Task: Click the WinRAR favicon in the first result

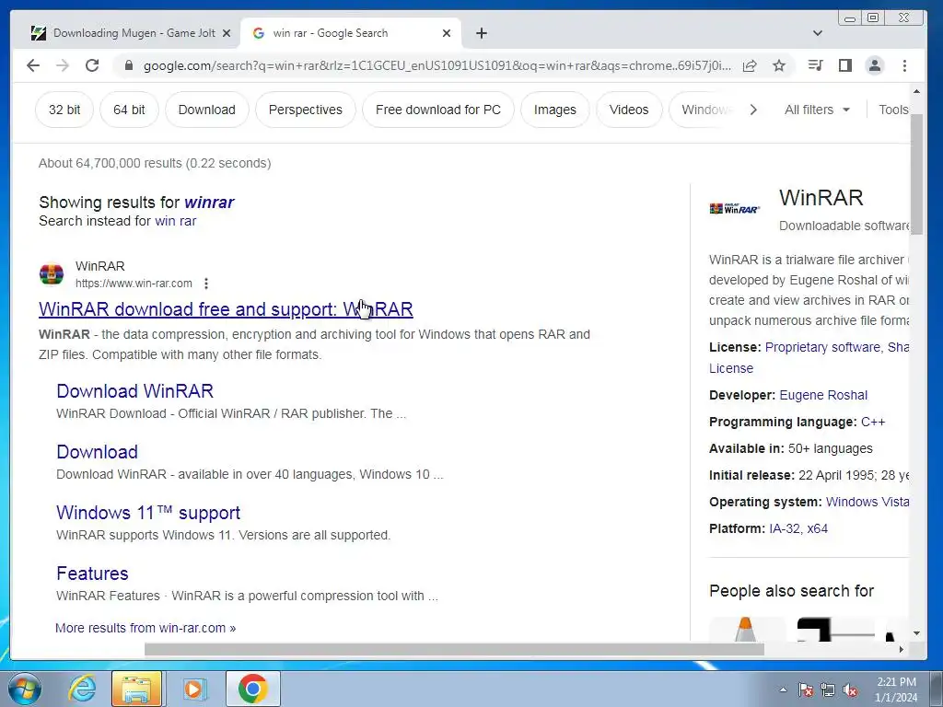Action: [52, 274]
